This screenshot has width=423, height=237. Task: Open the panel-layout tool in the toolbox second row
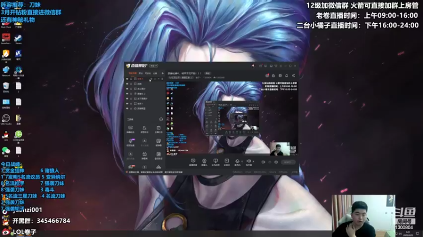pos(158,142)
